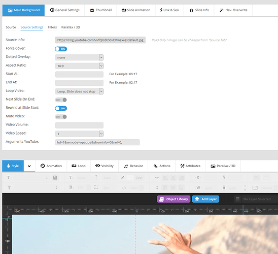Click the color pencil icon
Screen dimensions: 278x254
[x=122, y=177]
